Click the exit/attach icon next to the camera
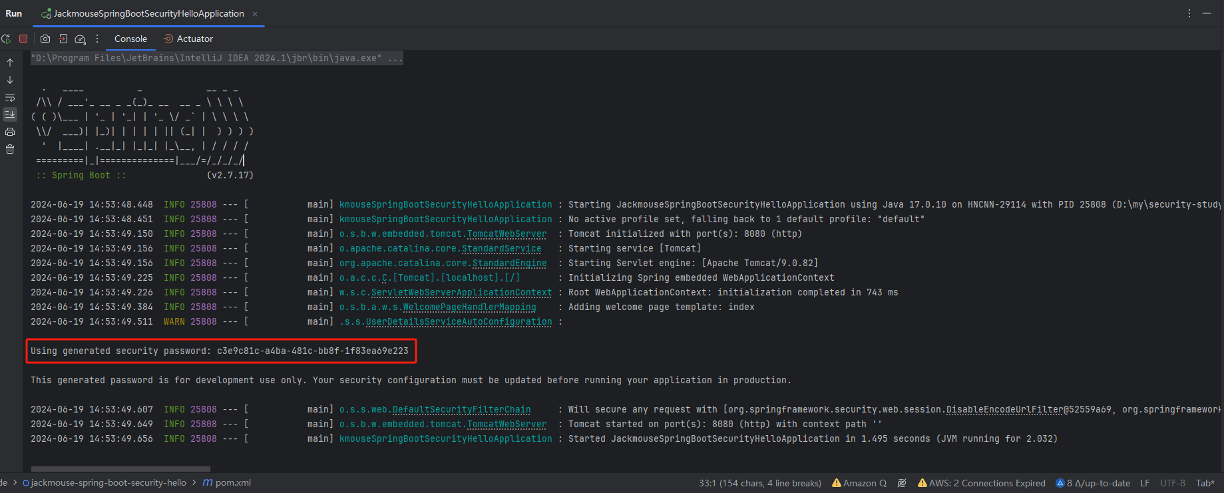 (63, 39)
